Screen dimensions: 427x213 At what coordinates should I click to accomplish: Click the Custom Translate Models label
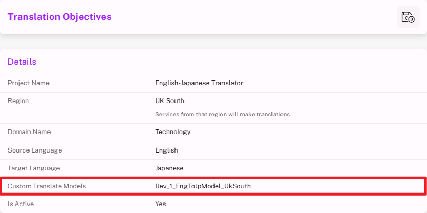[46, 186]
